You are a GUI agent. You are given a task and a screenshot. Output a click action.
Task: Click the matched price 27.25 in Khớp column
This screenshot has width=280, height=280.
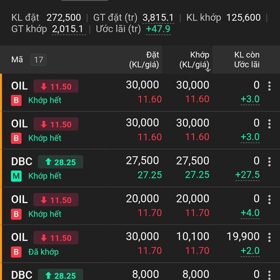pos(197,175)
